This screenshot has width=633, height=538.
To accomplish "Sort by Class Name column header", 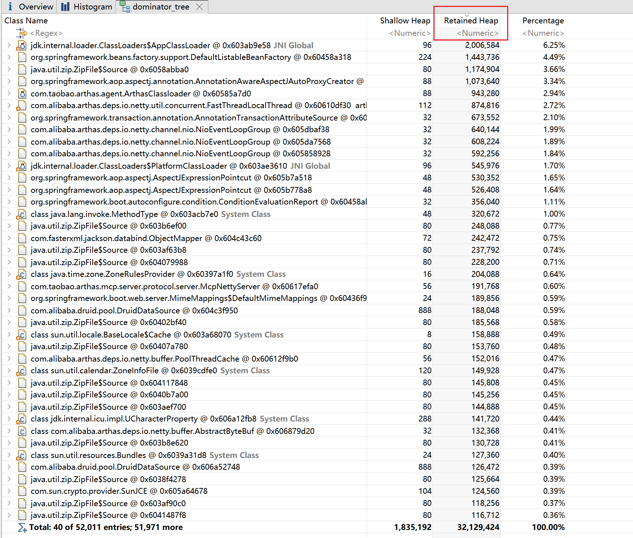I will point(26,21).
